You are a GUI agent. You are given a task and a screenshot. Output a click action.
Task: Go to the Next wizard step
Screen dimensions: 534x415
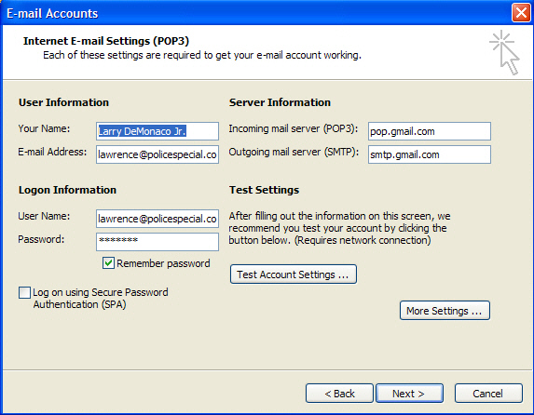tap(409, 394)
